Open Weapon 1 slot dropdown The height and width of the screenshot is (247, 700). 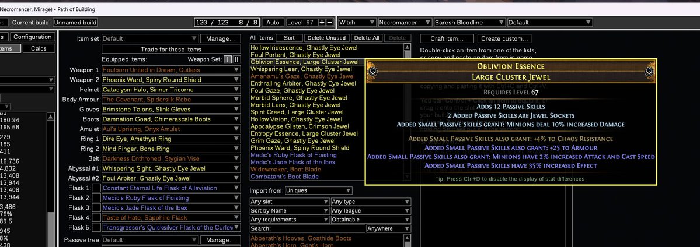click(x=171, y=70)
